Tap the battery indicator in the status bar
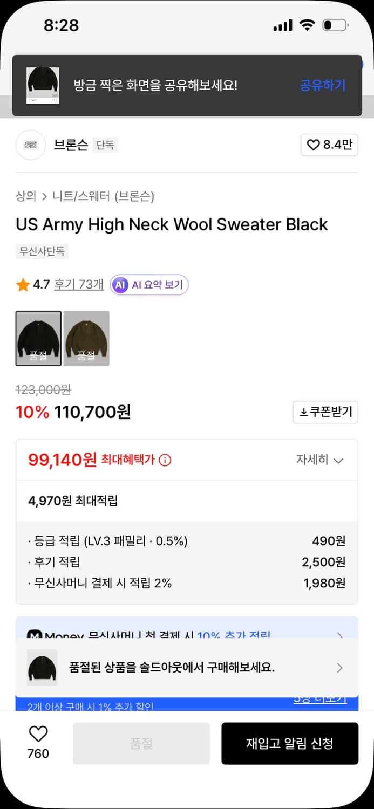374x809 pixels. pos(334,24)
